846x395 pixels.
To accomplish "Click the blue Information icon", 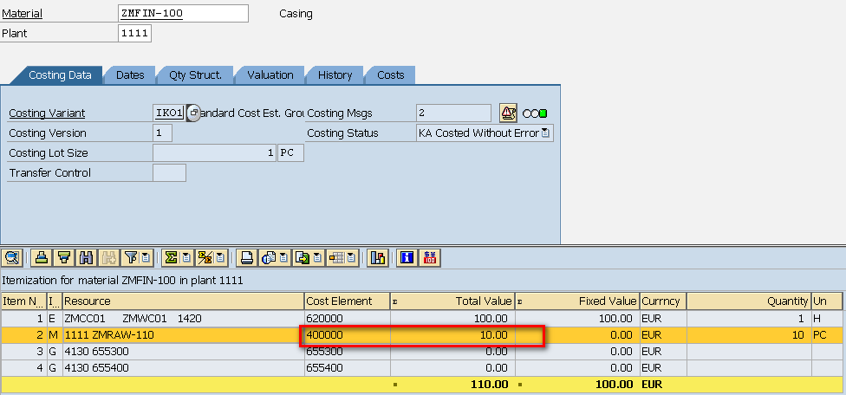I will point(406,257).
